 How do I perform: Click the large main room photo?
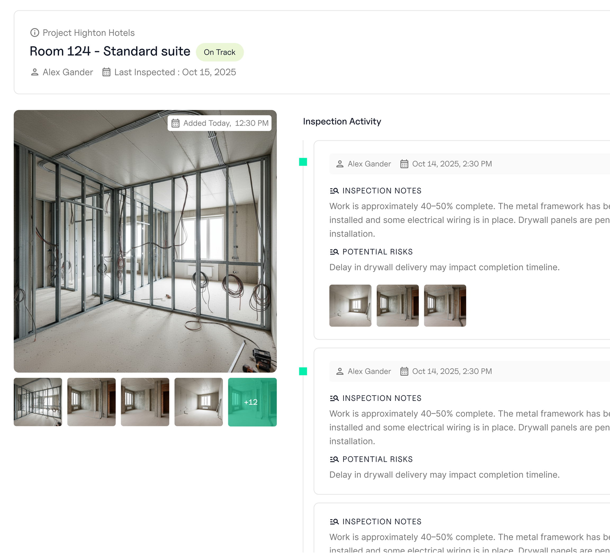145,241
